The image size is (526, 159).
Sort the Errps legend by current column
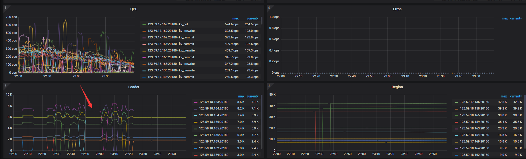click(515, 18)
